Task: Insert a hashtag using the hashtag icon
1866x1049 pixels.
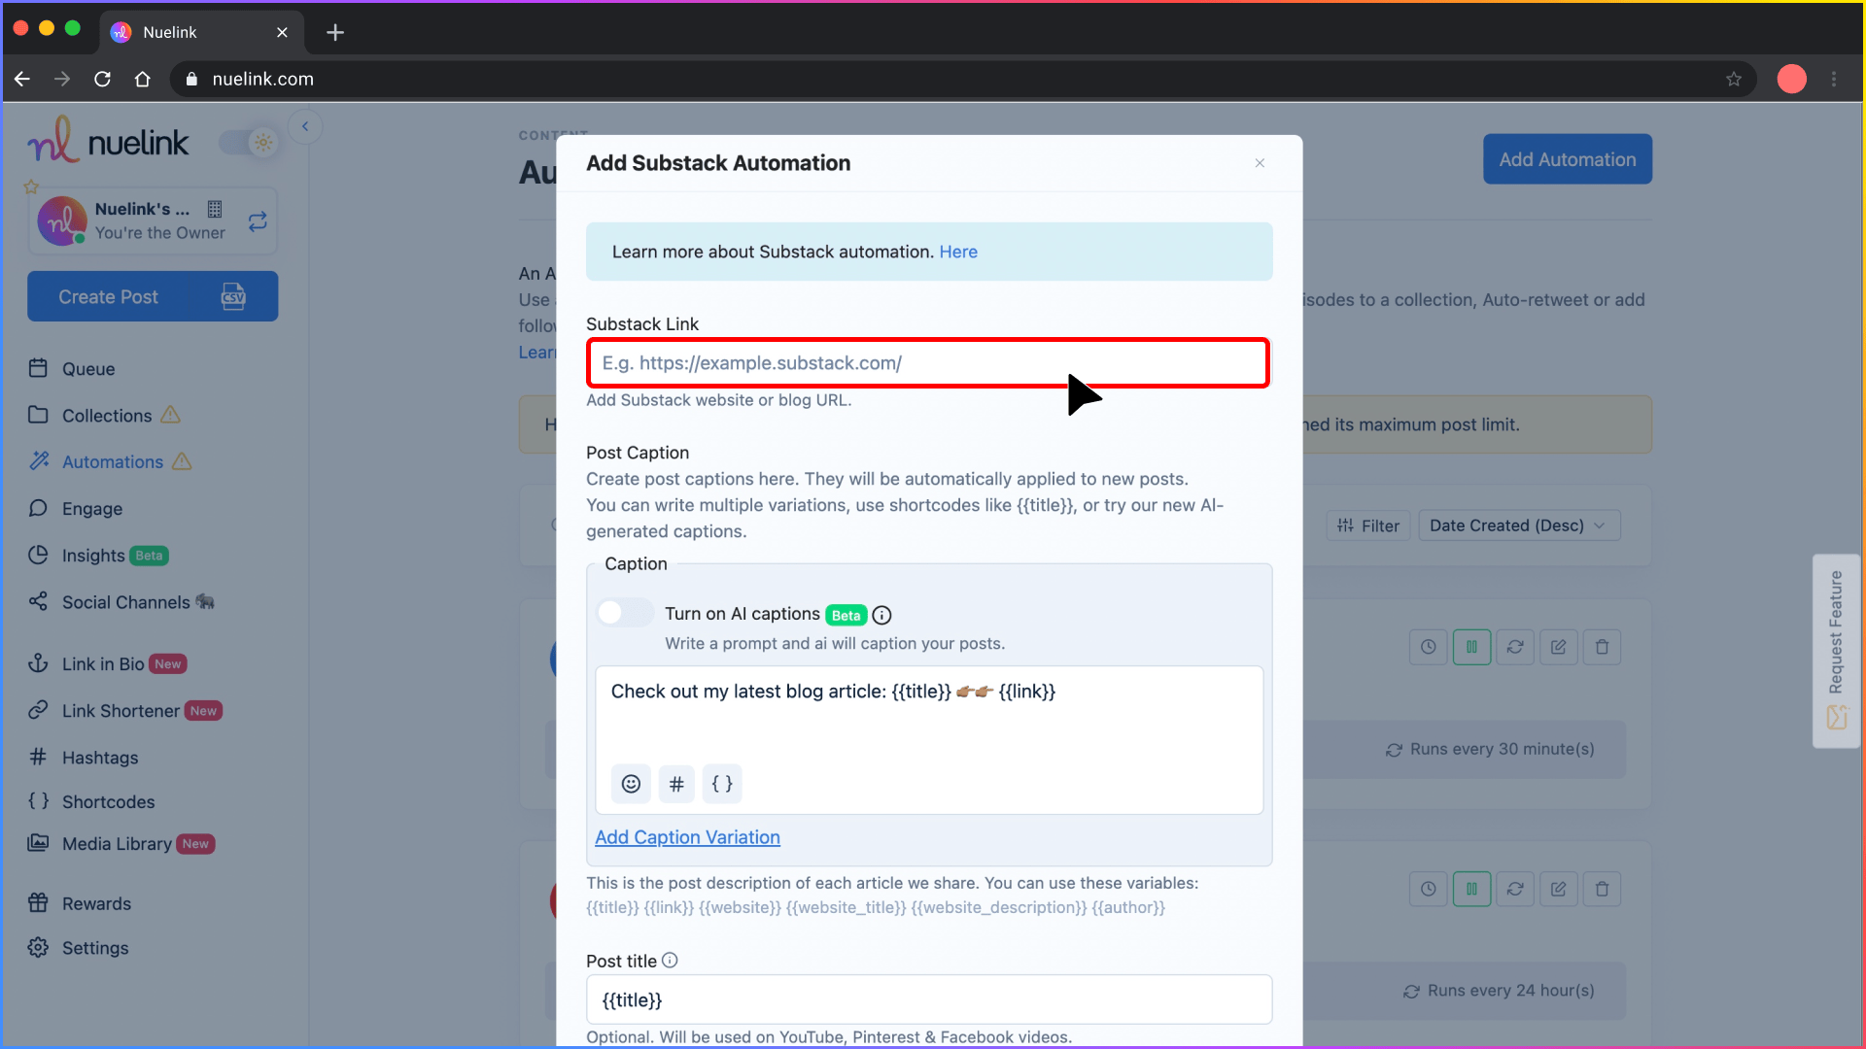Action: click(x=676, y=784)
